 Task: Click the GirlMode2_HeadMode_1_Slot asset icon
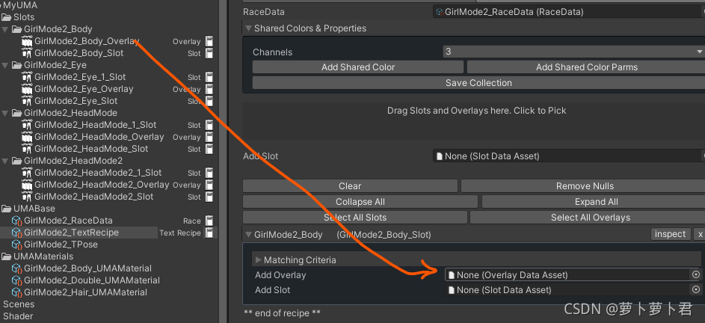pos(28,125)
